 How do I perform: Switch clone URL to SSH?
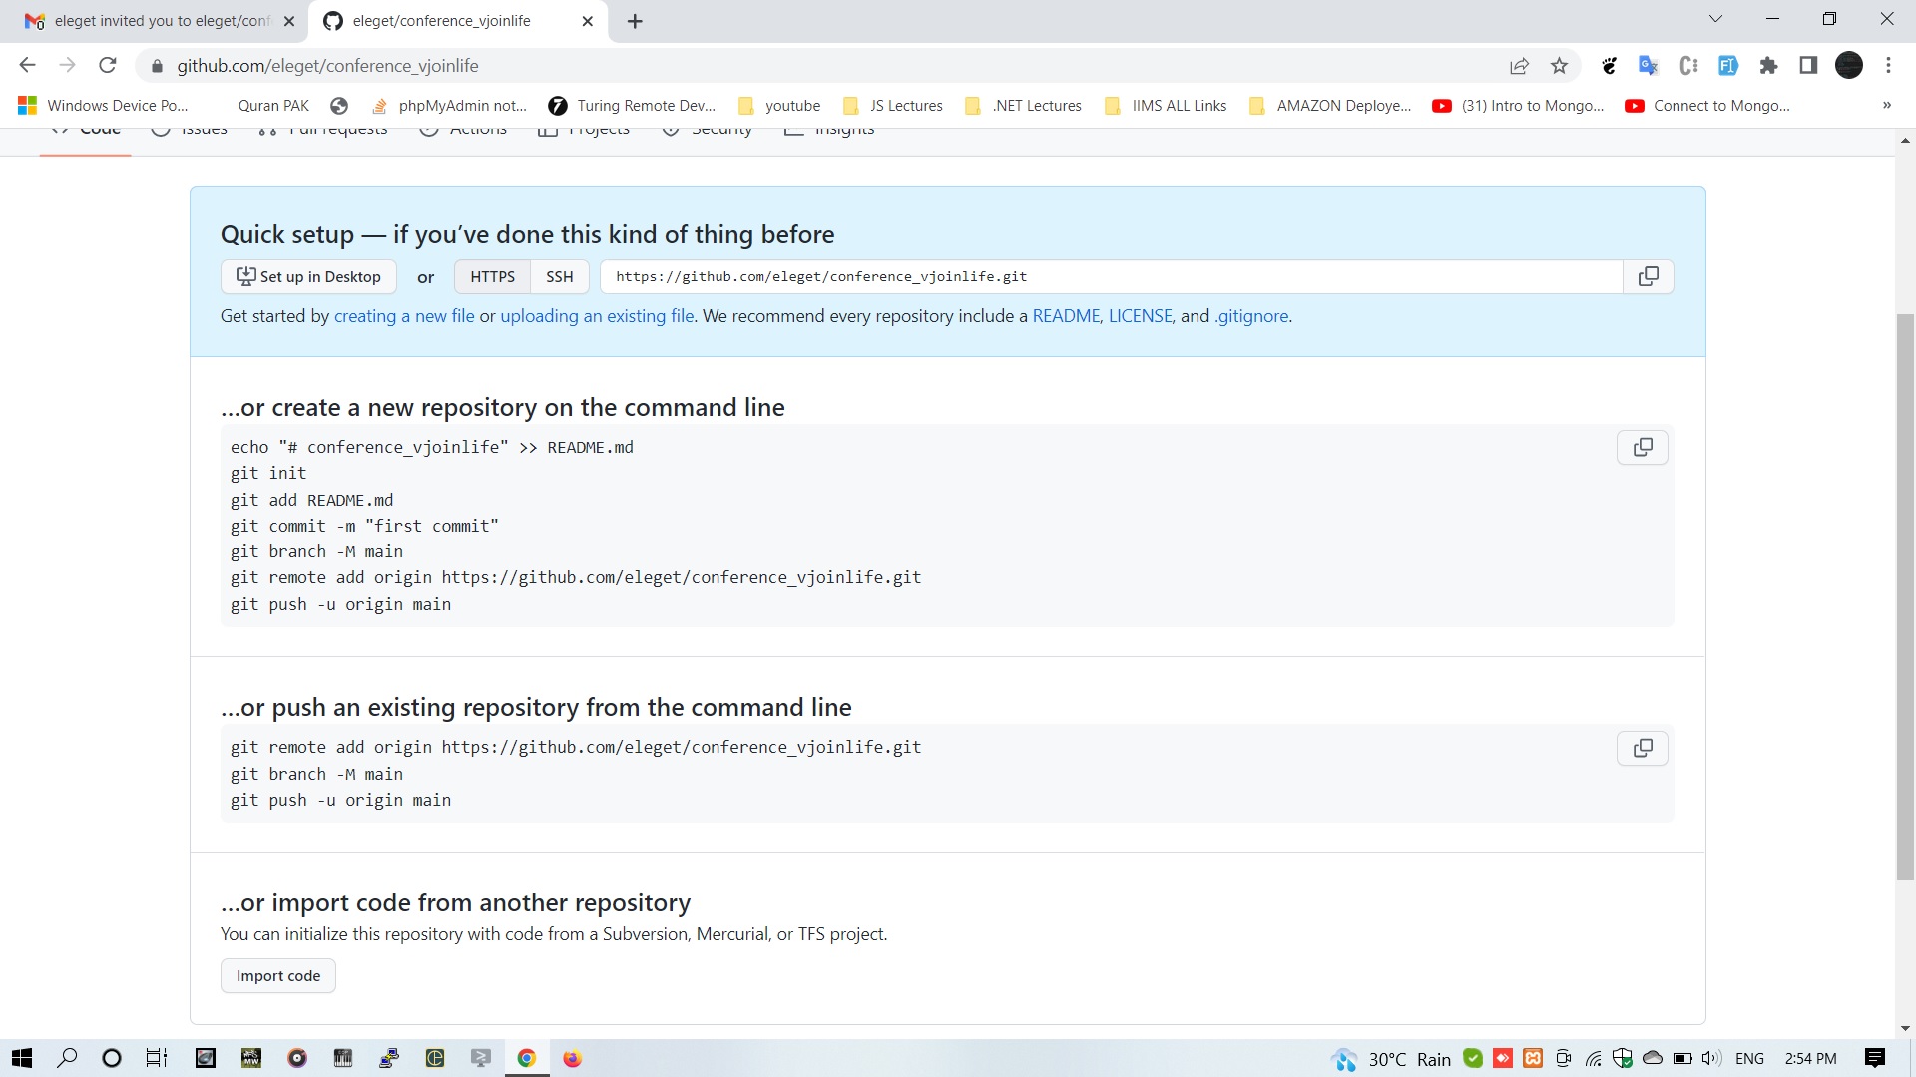tap(559, 276)
